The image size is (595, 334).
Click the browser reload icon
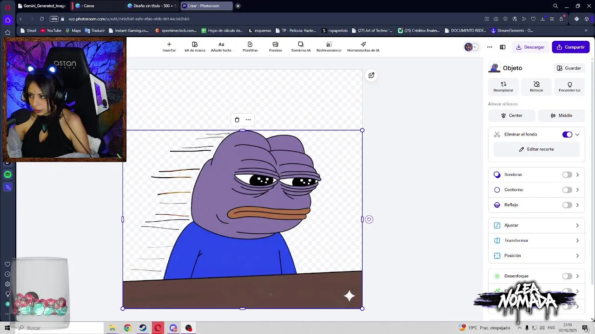[42, 19]
